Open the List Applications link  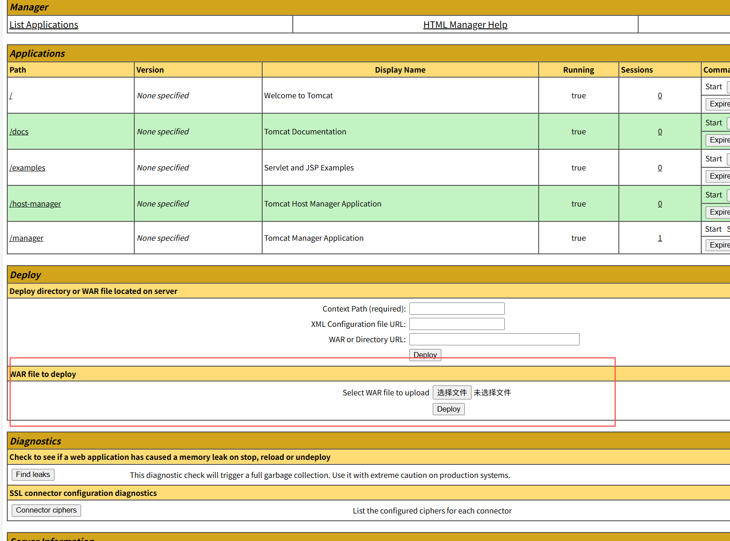coord(44,25)
